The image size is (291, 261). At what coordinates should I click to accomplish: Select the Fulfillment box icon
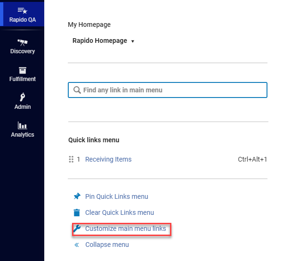[x=22, y=70]
